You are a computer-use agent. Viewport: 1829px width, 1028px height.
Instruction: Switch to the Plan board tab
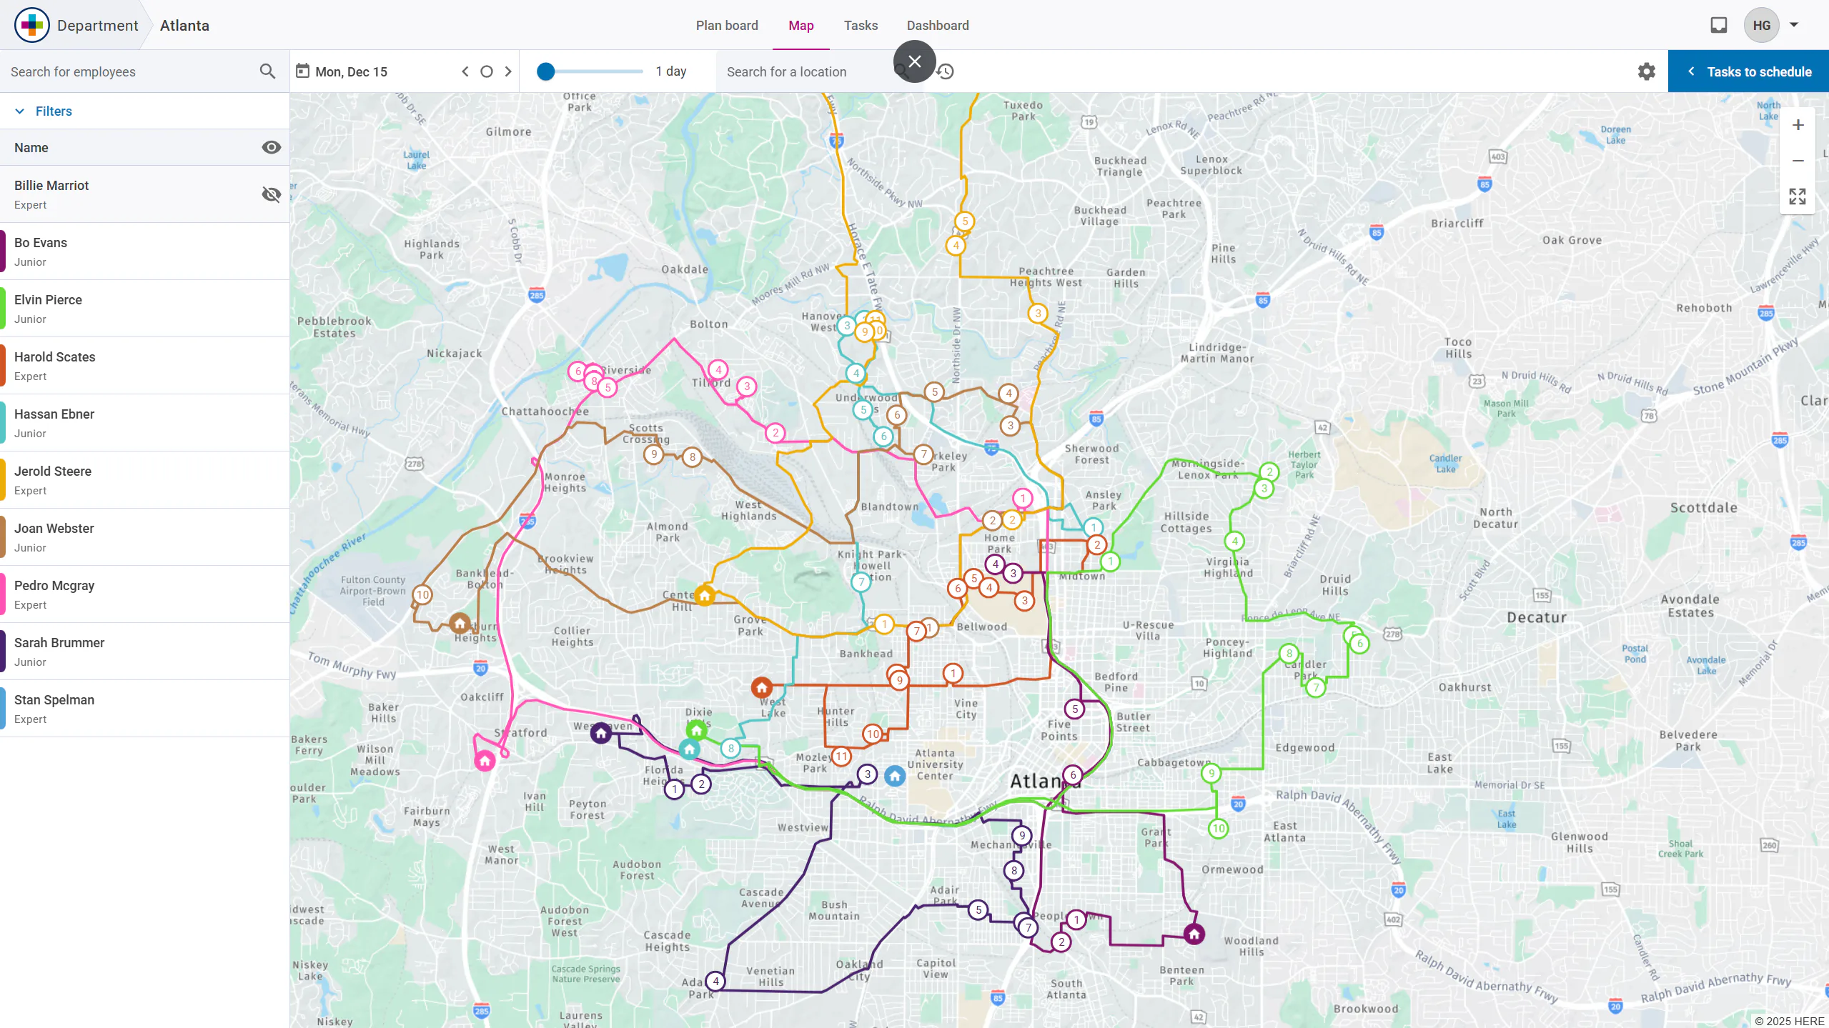[x=727, y=25]
